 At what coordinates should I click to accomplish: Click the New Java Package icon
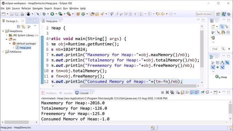click(x=78, y=14)
